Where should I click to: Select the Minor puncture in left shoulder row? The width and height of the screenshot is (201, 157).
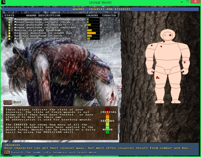45,27
